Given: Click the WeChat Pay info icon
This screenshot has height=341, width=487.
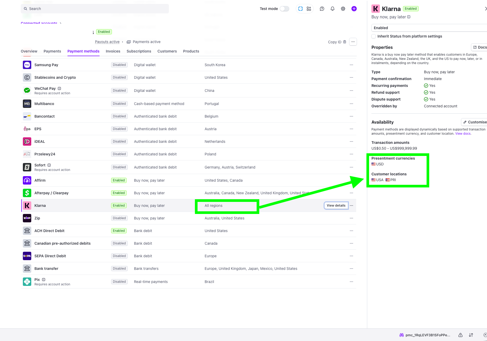Looking at the screenshot, I should click(x=59, y=88).
